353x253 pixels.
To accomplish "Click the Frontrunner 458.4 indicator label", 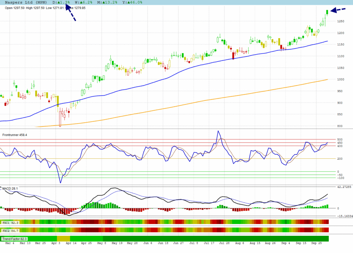I will pyautogui.click(x=14, y=135).
